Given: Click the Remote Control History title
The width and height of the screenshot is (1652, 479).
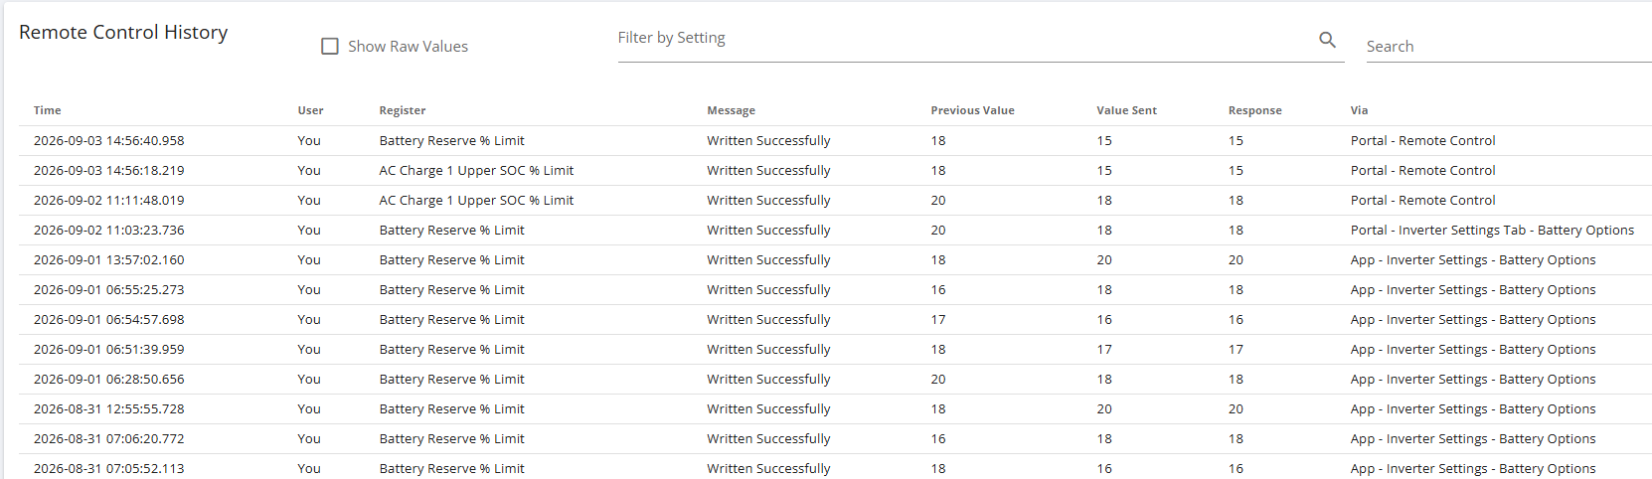Looking at the screenshot, I should pyautogui.click(x=123, y=33).
